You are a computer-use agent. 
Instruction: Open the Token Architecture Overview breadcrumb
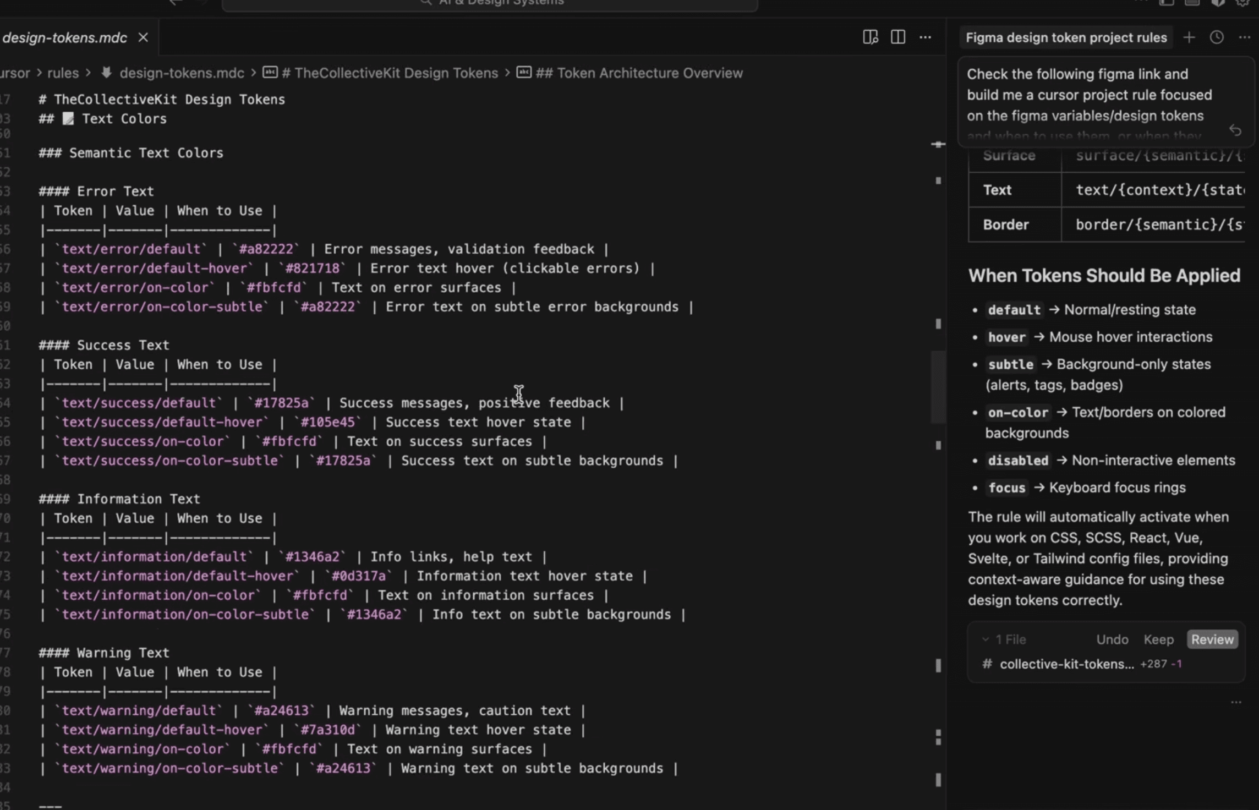[x=639, y=73]
